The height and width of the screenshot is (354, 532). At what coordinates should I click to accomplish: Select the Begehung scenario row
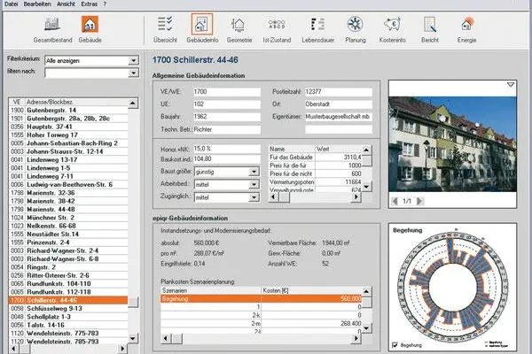262,299
